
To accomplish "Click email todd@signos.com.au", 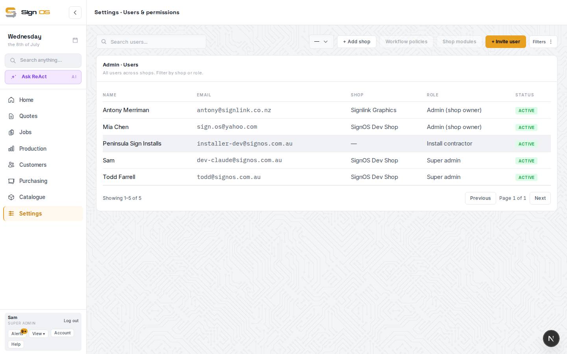I will (229, 177).
